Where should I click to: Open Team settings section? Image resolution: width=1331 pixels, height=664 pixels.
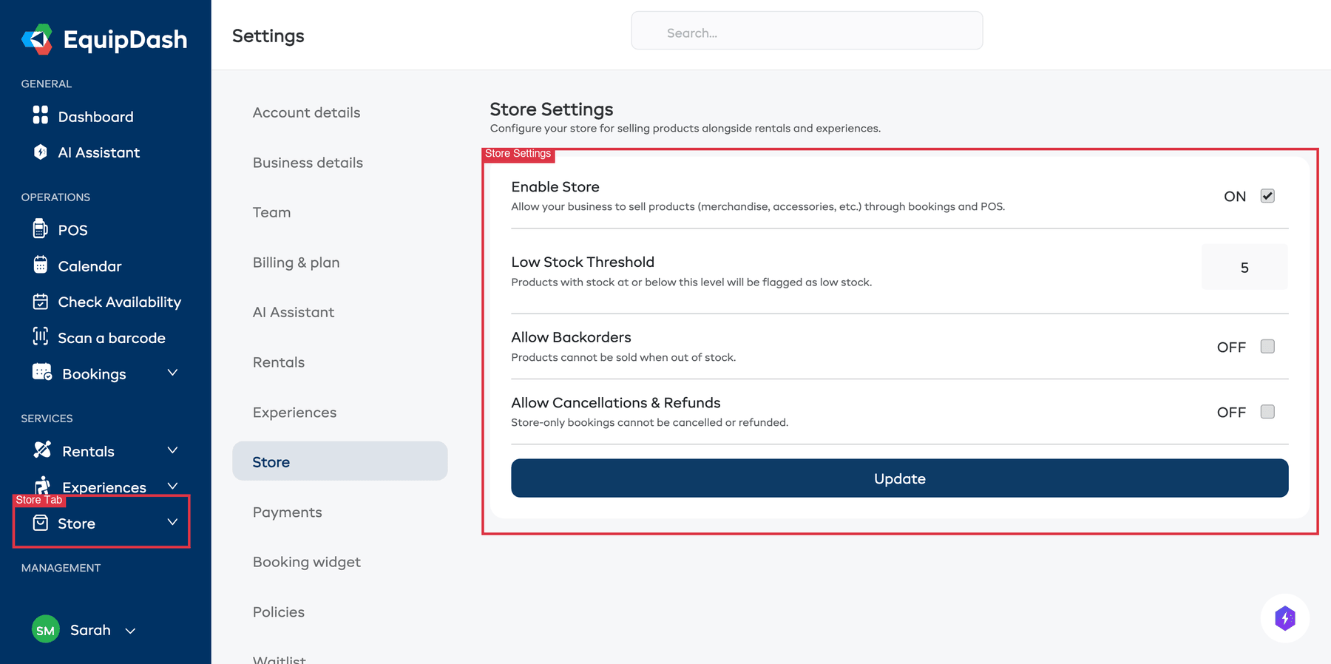point(271,212)
